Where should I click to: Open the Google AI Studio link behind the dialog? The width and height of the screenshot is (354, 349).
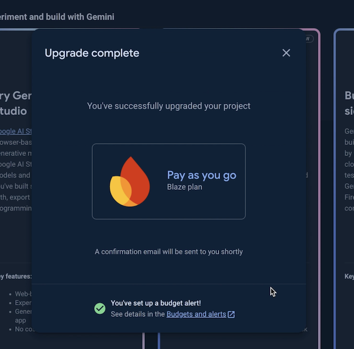click(x=15, y=131)
